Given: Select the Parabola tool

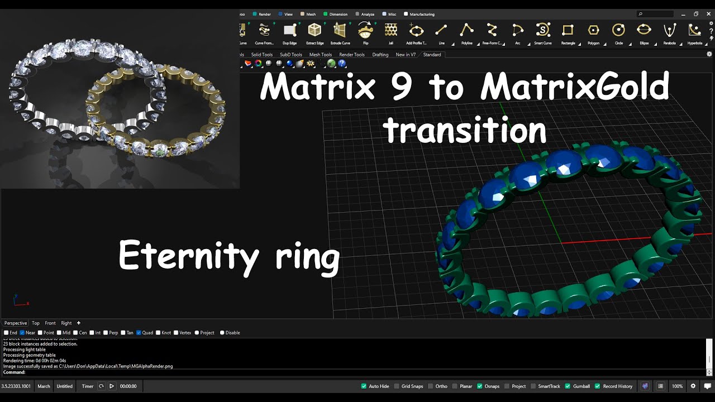Looking at the screenshot, I should click(x=669, y=30).
